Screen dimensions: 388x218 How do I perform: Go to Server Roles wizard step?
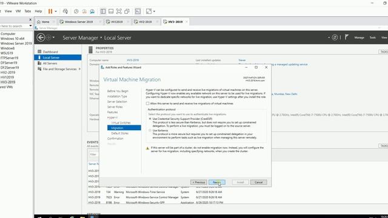[x=115, y=107]
